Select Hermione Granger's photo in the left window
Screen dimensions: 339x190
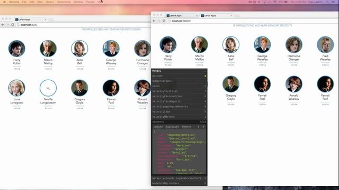142,49
